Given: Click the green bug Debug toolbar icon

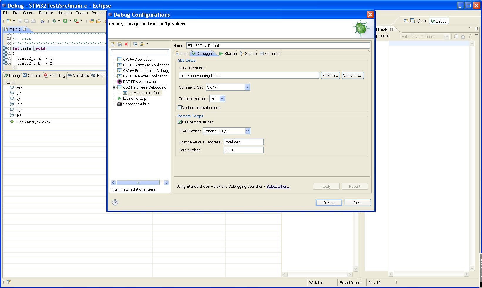Looking at the screenshot, I should tap(54, 21).
